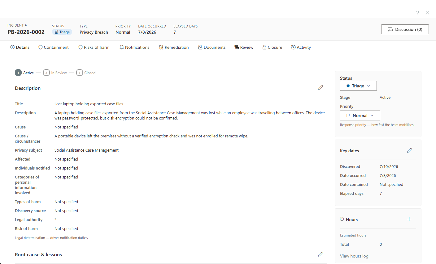436x264 pixels.
Task: Click the shield icon on Containment tab
Action: [x=41, y=47]
